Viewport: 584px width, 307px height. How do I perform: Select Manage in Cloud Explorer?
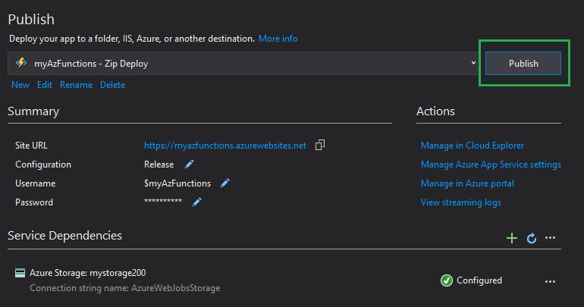(473, 146)
